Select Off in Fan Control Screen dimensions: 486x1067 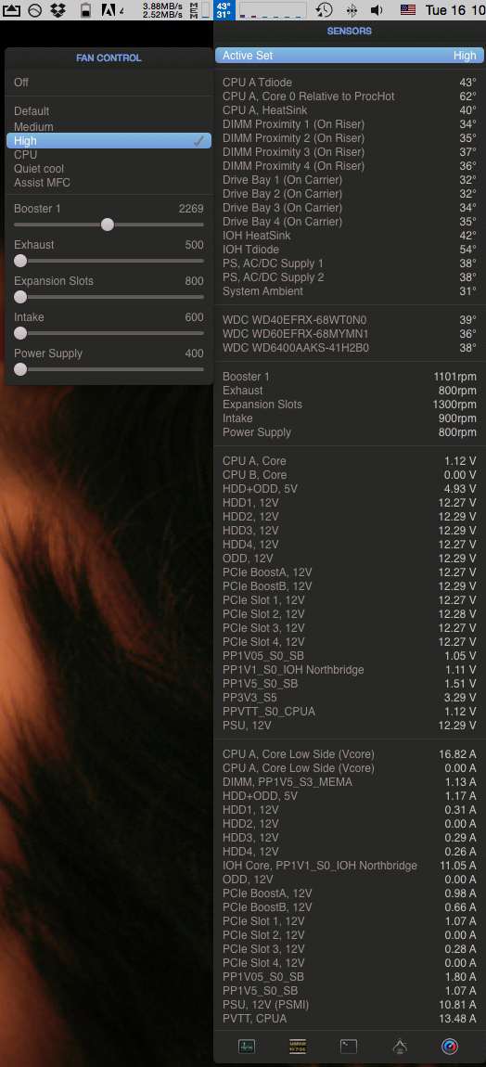click(109, 83)
